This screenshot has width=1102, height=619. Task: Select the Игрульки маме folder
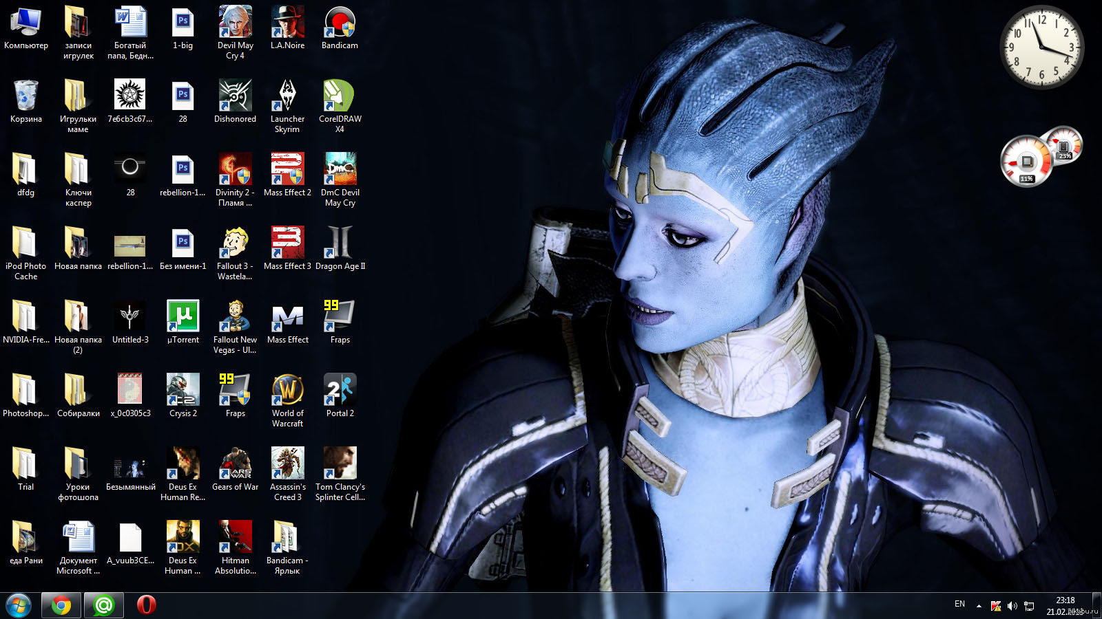coord(79,106)
